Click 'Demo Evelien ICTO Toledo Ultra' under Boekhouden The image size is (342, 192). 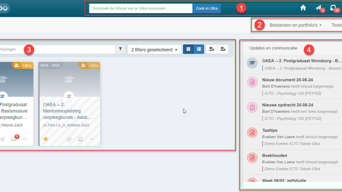click(292, 169)
